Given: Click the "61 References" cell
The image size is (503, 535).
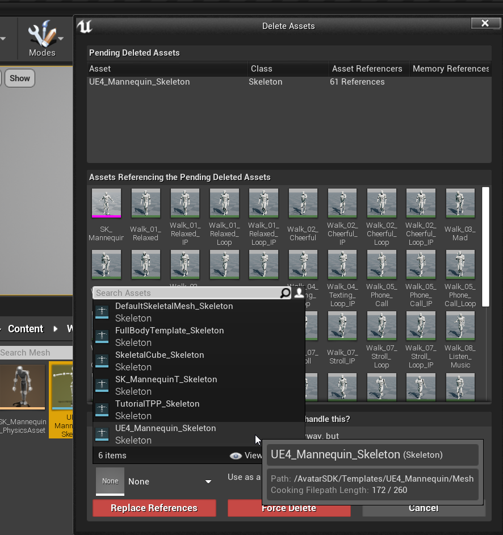Looking at the screenshot, I should [357, 82].
